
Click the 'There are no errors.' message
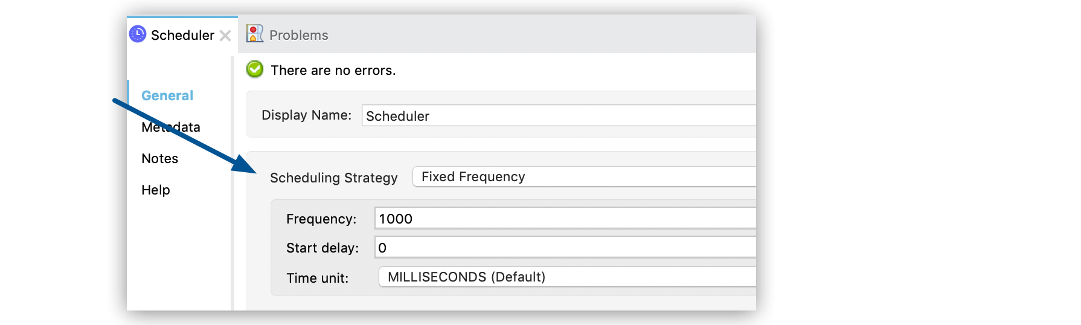point(333,70)
